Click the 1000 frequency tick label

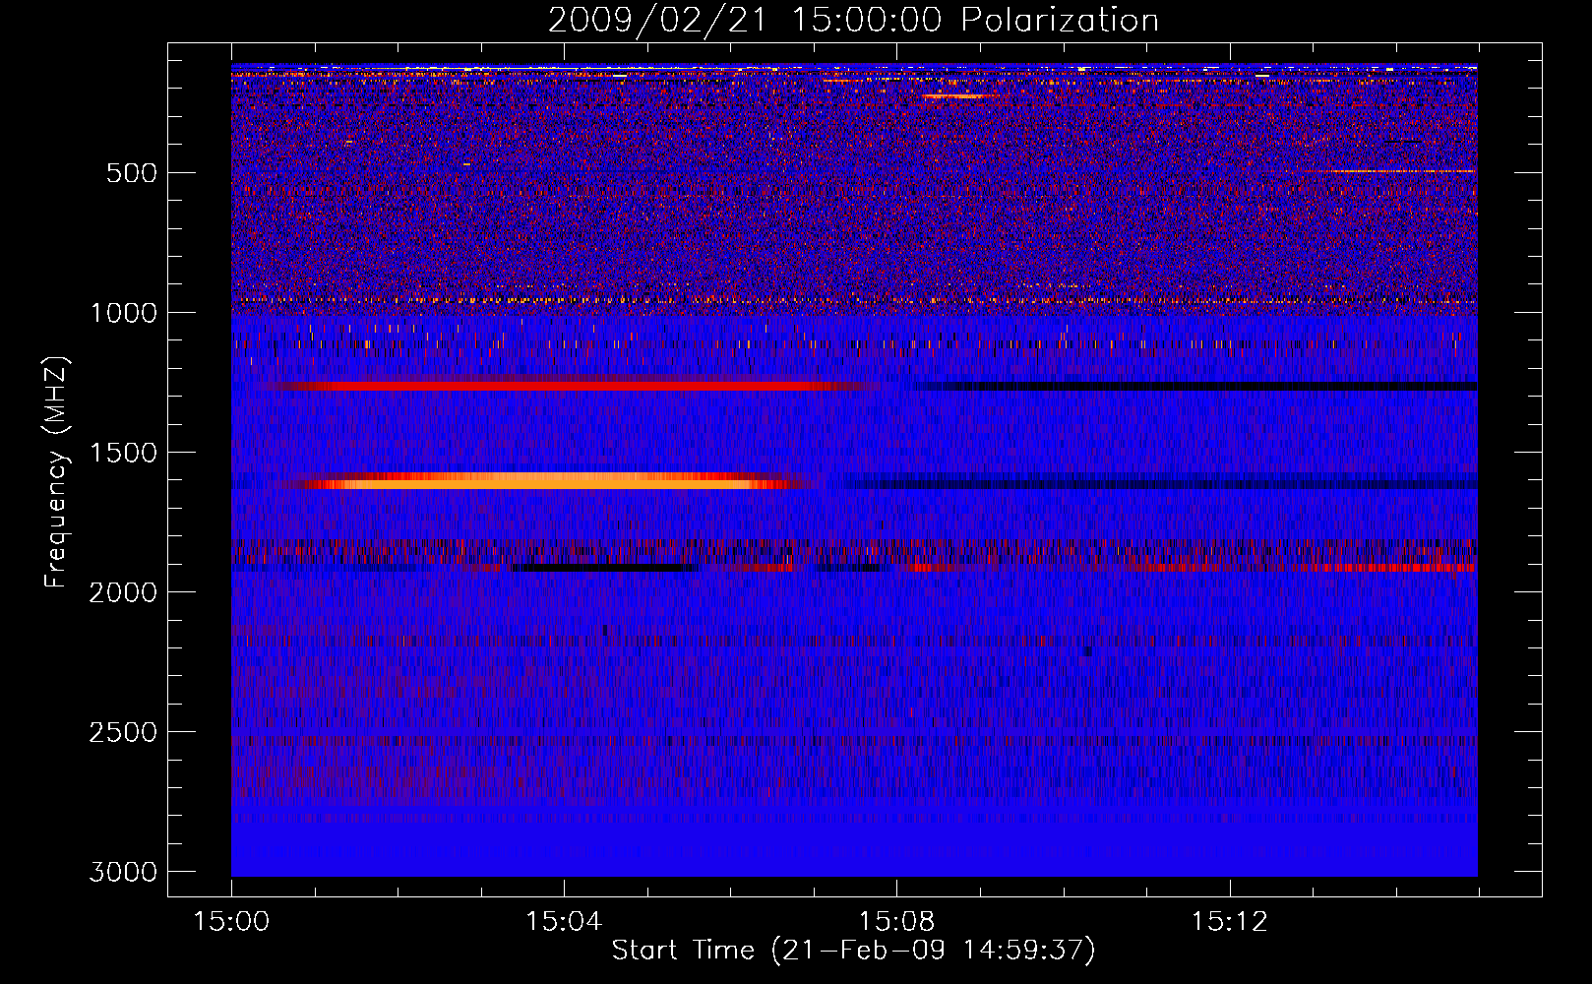[123, 313]
